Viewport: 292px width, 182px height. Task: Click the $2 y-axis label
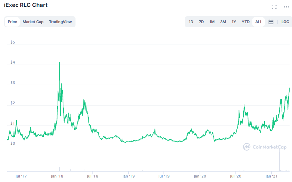pyautogui.click(x=13, y=103)
